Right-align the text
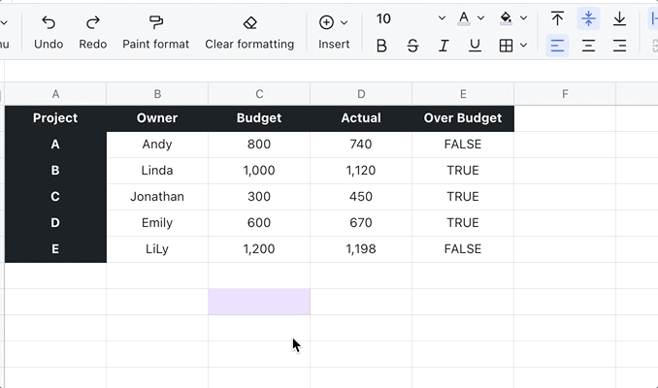This screenshot has height=388, width=658. click(619, 46)
